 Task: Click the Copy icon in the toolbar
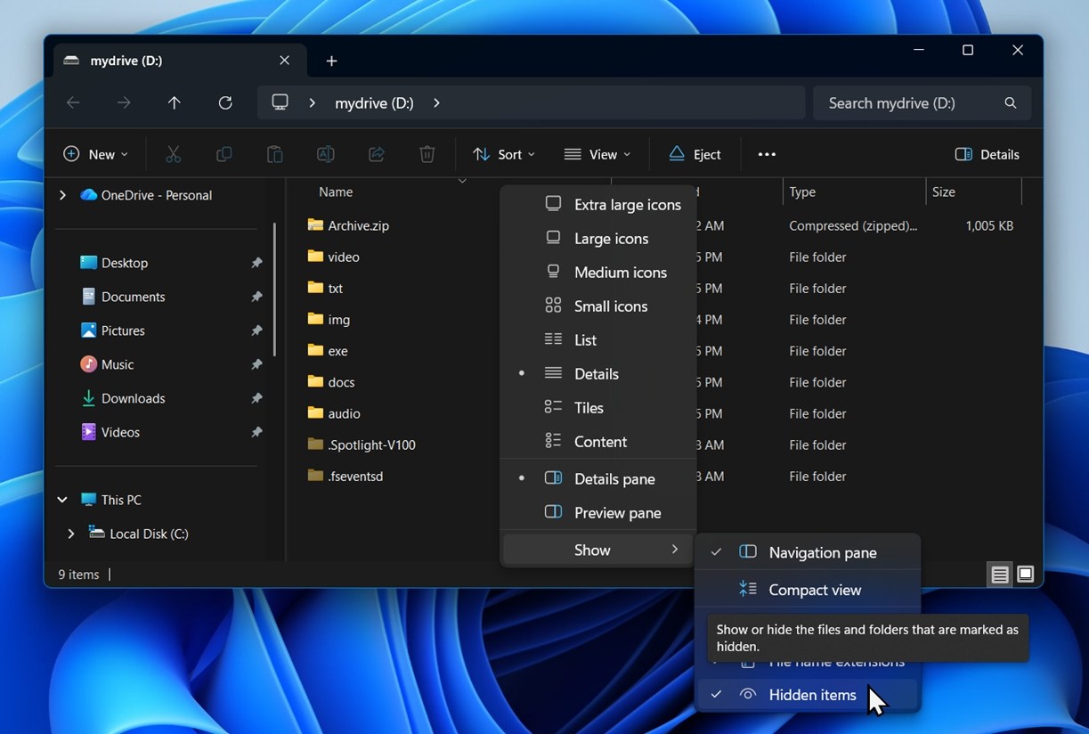click(x=223, y=153)
